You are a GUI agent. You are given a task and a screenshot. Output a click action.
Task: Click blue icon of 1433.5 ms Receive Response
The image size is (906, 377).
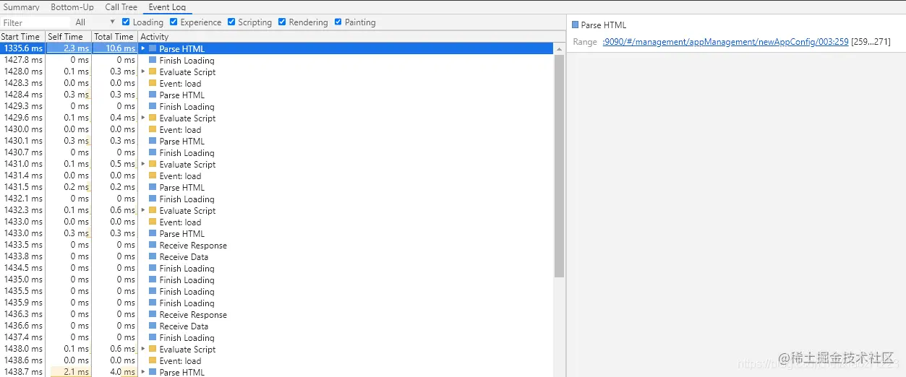tap(153, 245)
